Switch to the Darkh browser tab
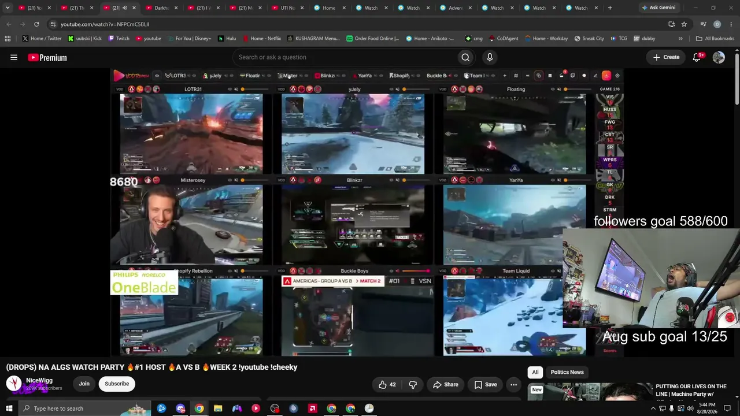Screen dimensions: 740x416 [161, 8]
